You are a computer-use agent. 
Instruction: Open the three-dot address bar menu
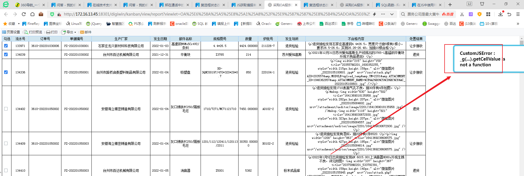[383, 14]
